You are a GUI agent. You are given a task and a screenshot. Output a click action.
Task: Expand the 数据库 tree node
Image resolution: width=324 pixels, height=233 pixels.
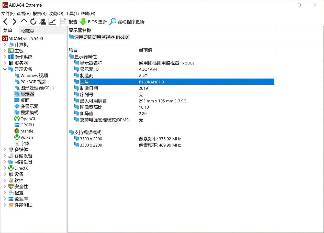click(x=5, y=199)
